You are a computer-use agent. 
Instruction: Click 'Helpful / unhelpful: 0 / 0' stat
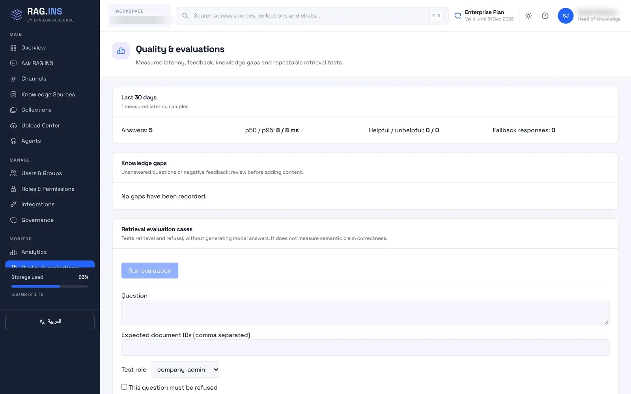[404, 130]
